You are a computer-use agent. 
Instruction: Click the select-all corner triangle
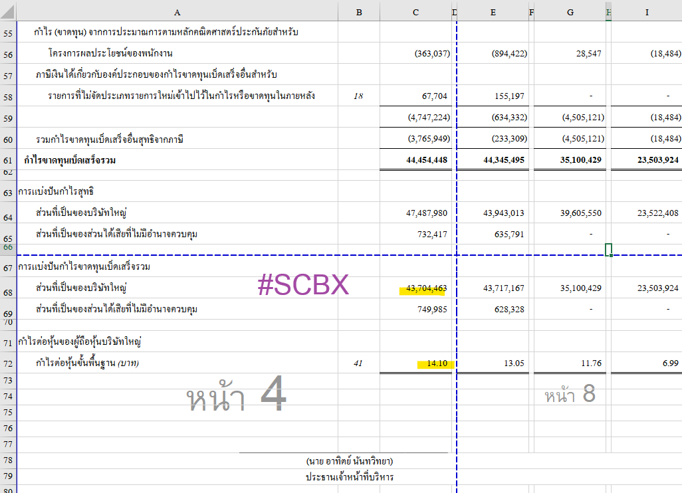pos(8,12)
